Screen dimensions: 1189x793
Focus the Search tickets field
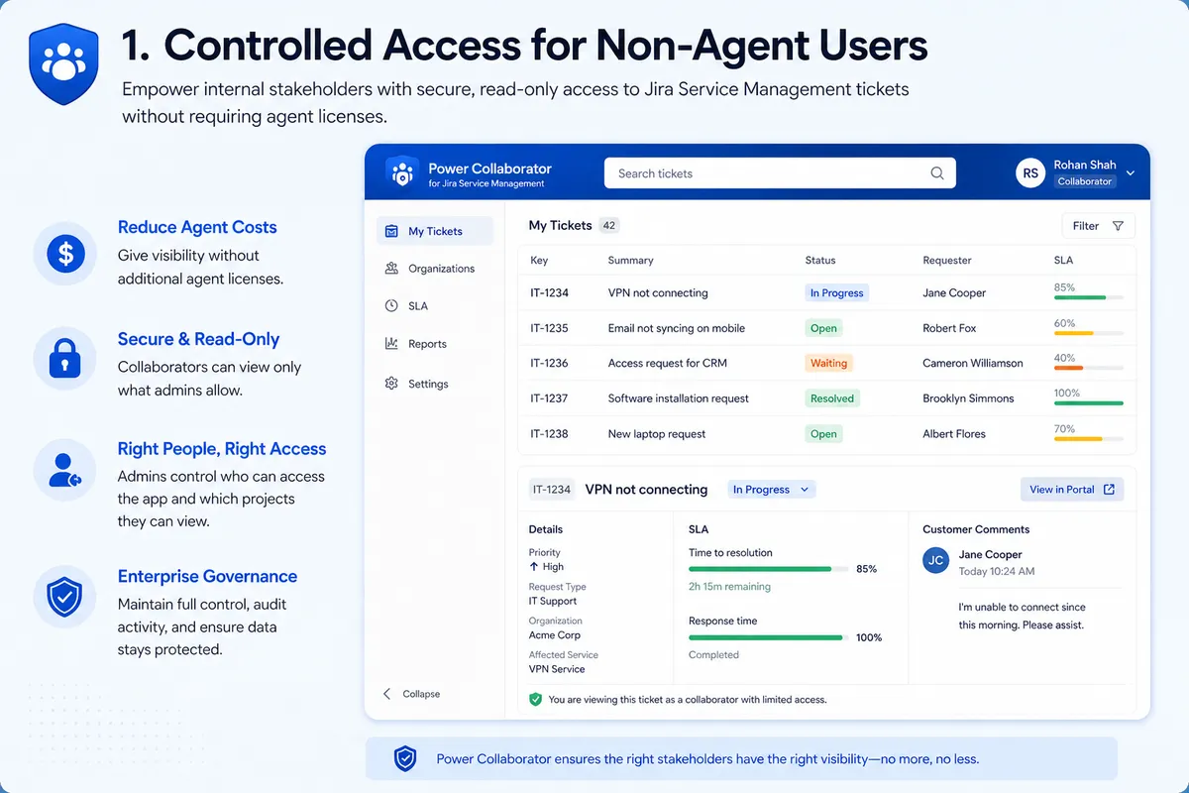click(x=780, y=173)
